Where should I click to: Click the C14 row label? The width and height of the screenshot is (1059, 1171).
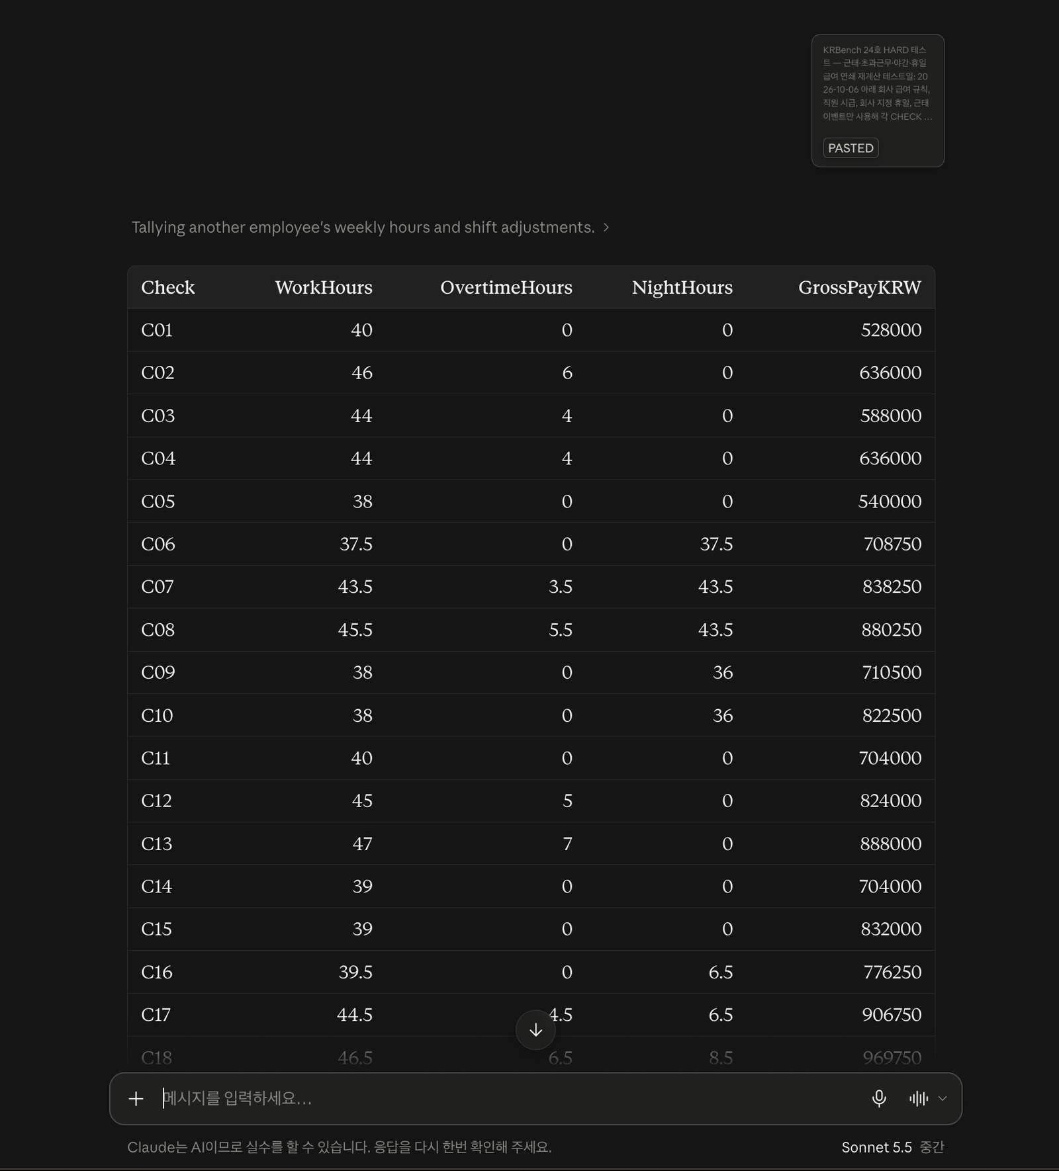point(157,886)
